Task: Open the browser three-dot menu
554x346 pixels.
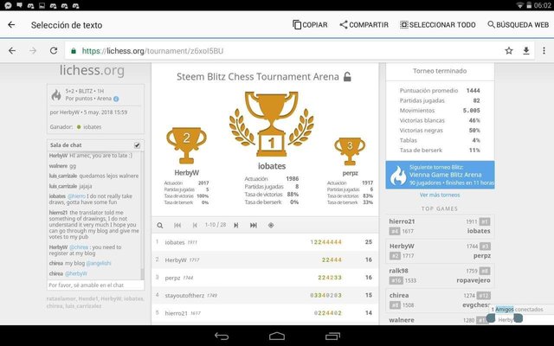Action: [544, 51]
